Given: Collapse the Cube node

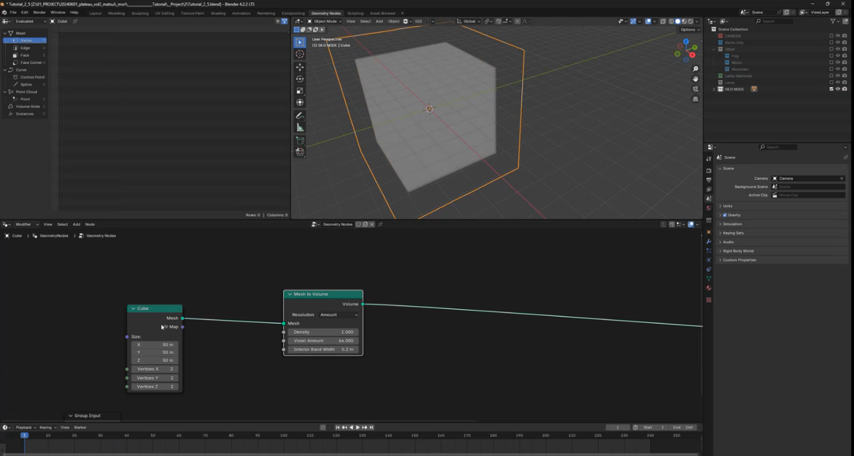Looking at the screenshot, I should point(133,309).
